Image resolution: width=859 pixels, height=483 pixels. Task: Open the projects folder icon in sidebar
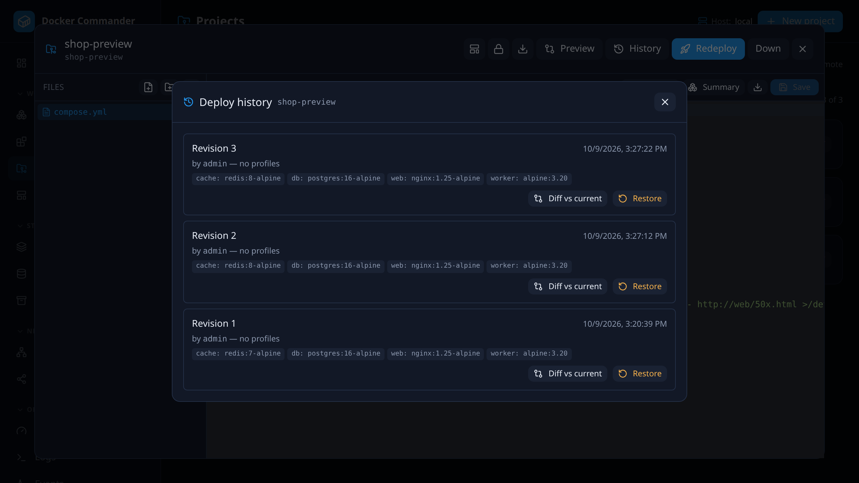(x=21, y=168)
